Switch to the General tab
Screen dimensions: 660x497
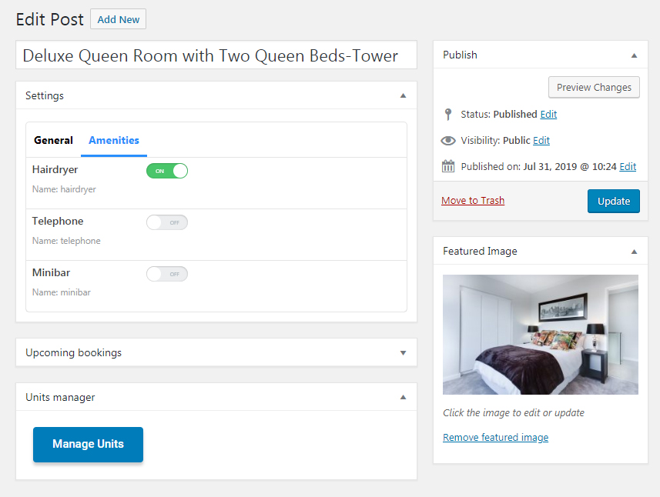[x=53, y=141]
